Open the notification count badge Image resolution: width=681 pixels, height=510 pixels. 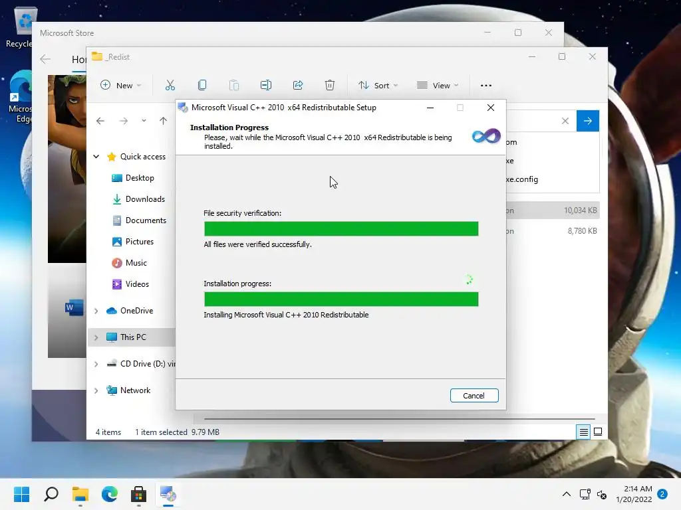point(662,494)
